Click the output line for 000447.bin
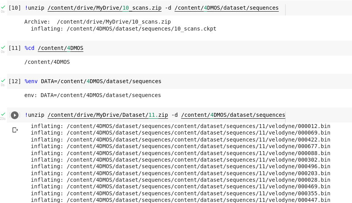 [x=180, y=200]
